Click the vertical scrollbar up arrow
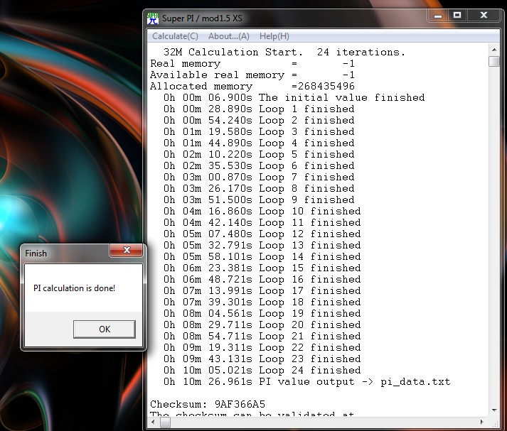The width and height of the screenshot is (507, 431). [494, 50]
